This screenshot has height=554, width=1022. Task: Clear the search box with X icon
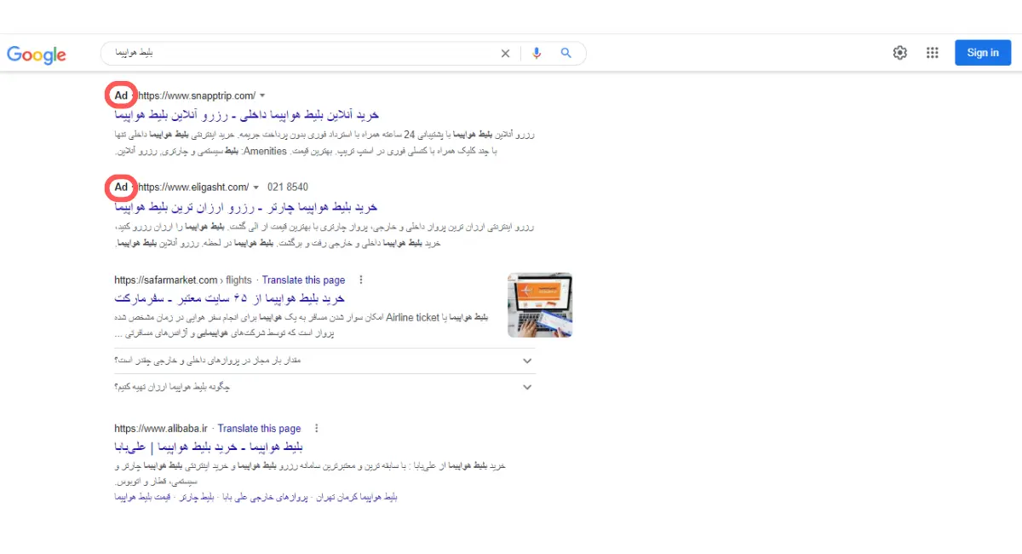tap(505, 53)
